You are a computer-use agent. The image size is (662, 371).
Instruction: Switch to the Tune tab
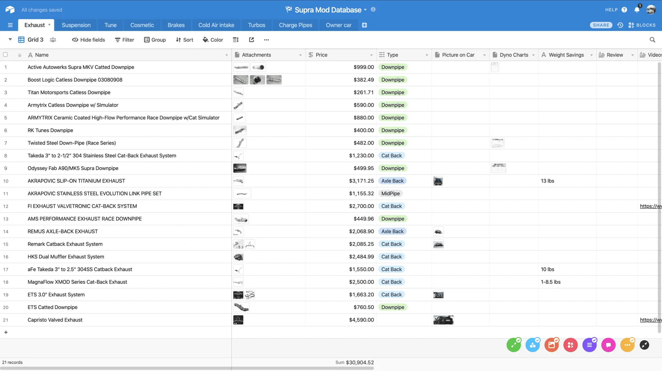110,25
